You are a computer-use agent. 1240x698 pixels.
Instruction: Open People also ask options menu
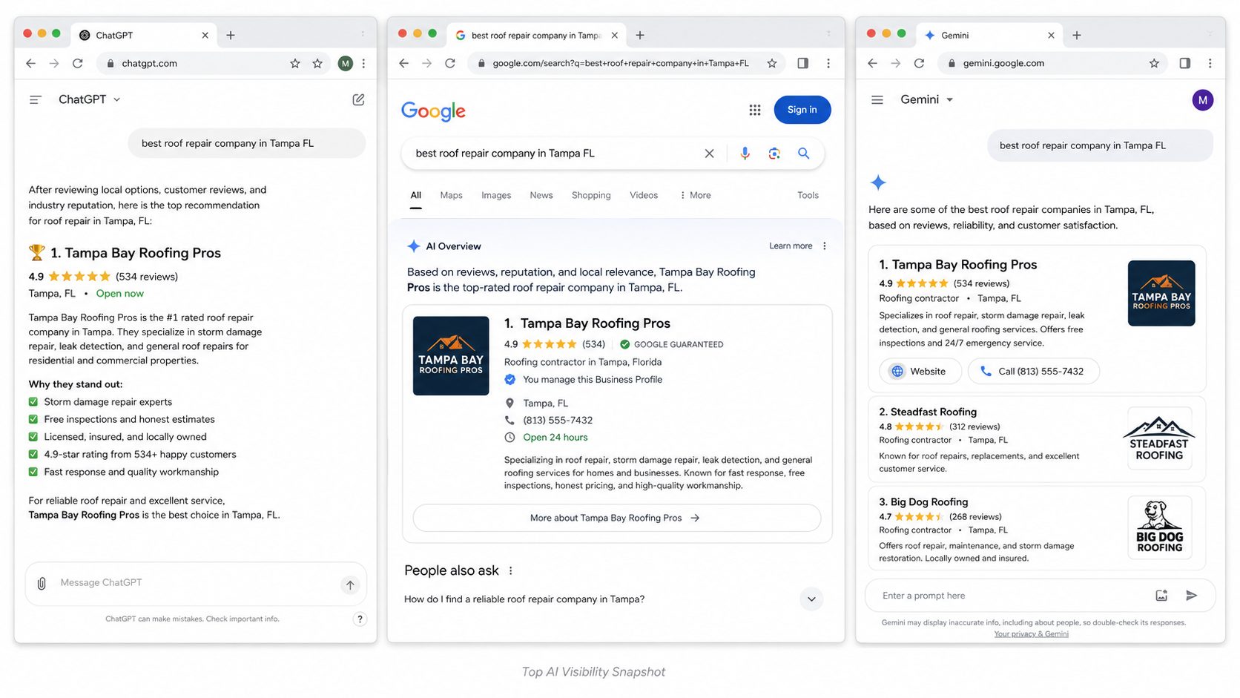pos(510,570)
